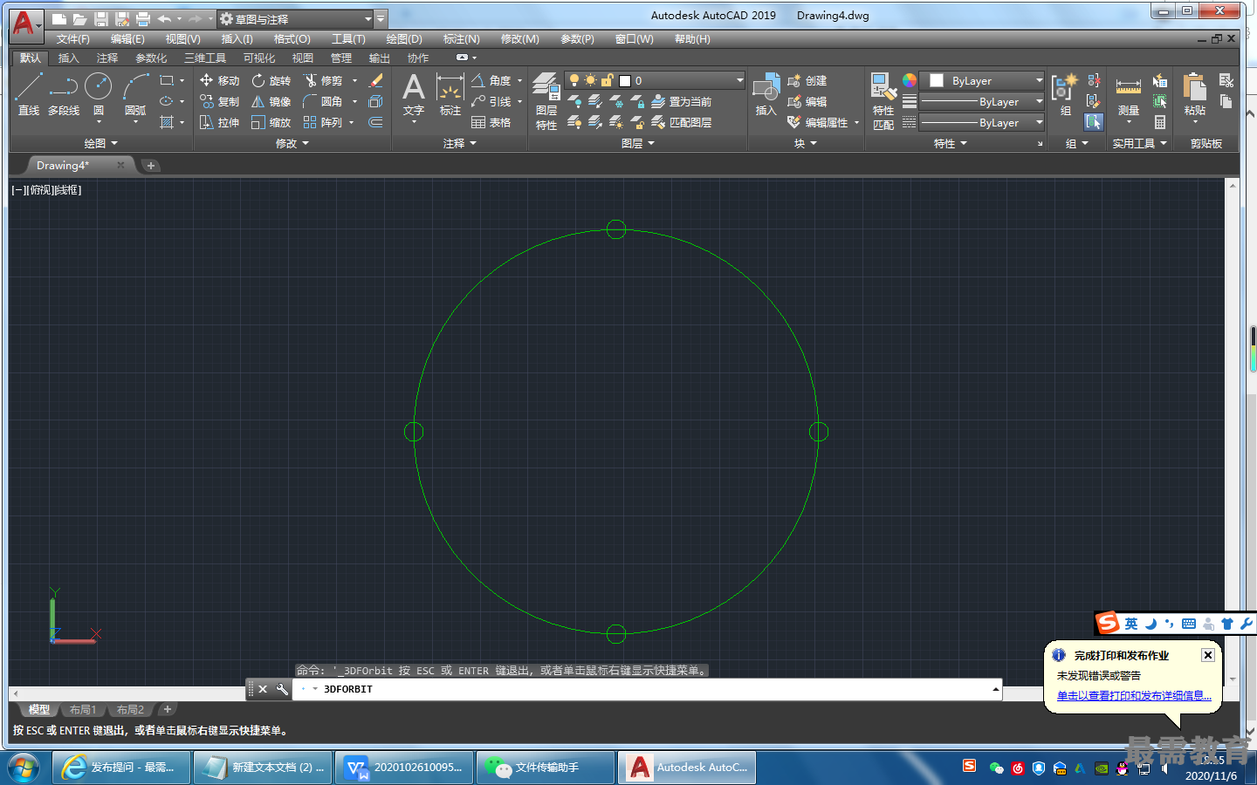Click the save icon in quick access toolbar
This screenshot has width=1257, height=785.
click(101, 18)
